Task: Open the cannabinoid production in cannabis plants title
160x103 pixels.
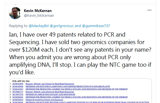Action: [68, 87]
